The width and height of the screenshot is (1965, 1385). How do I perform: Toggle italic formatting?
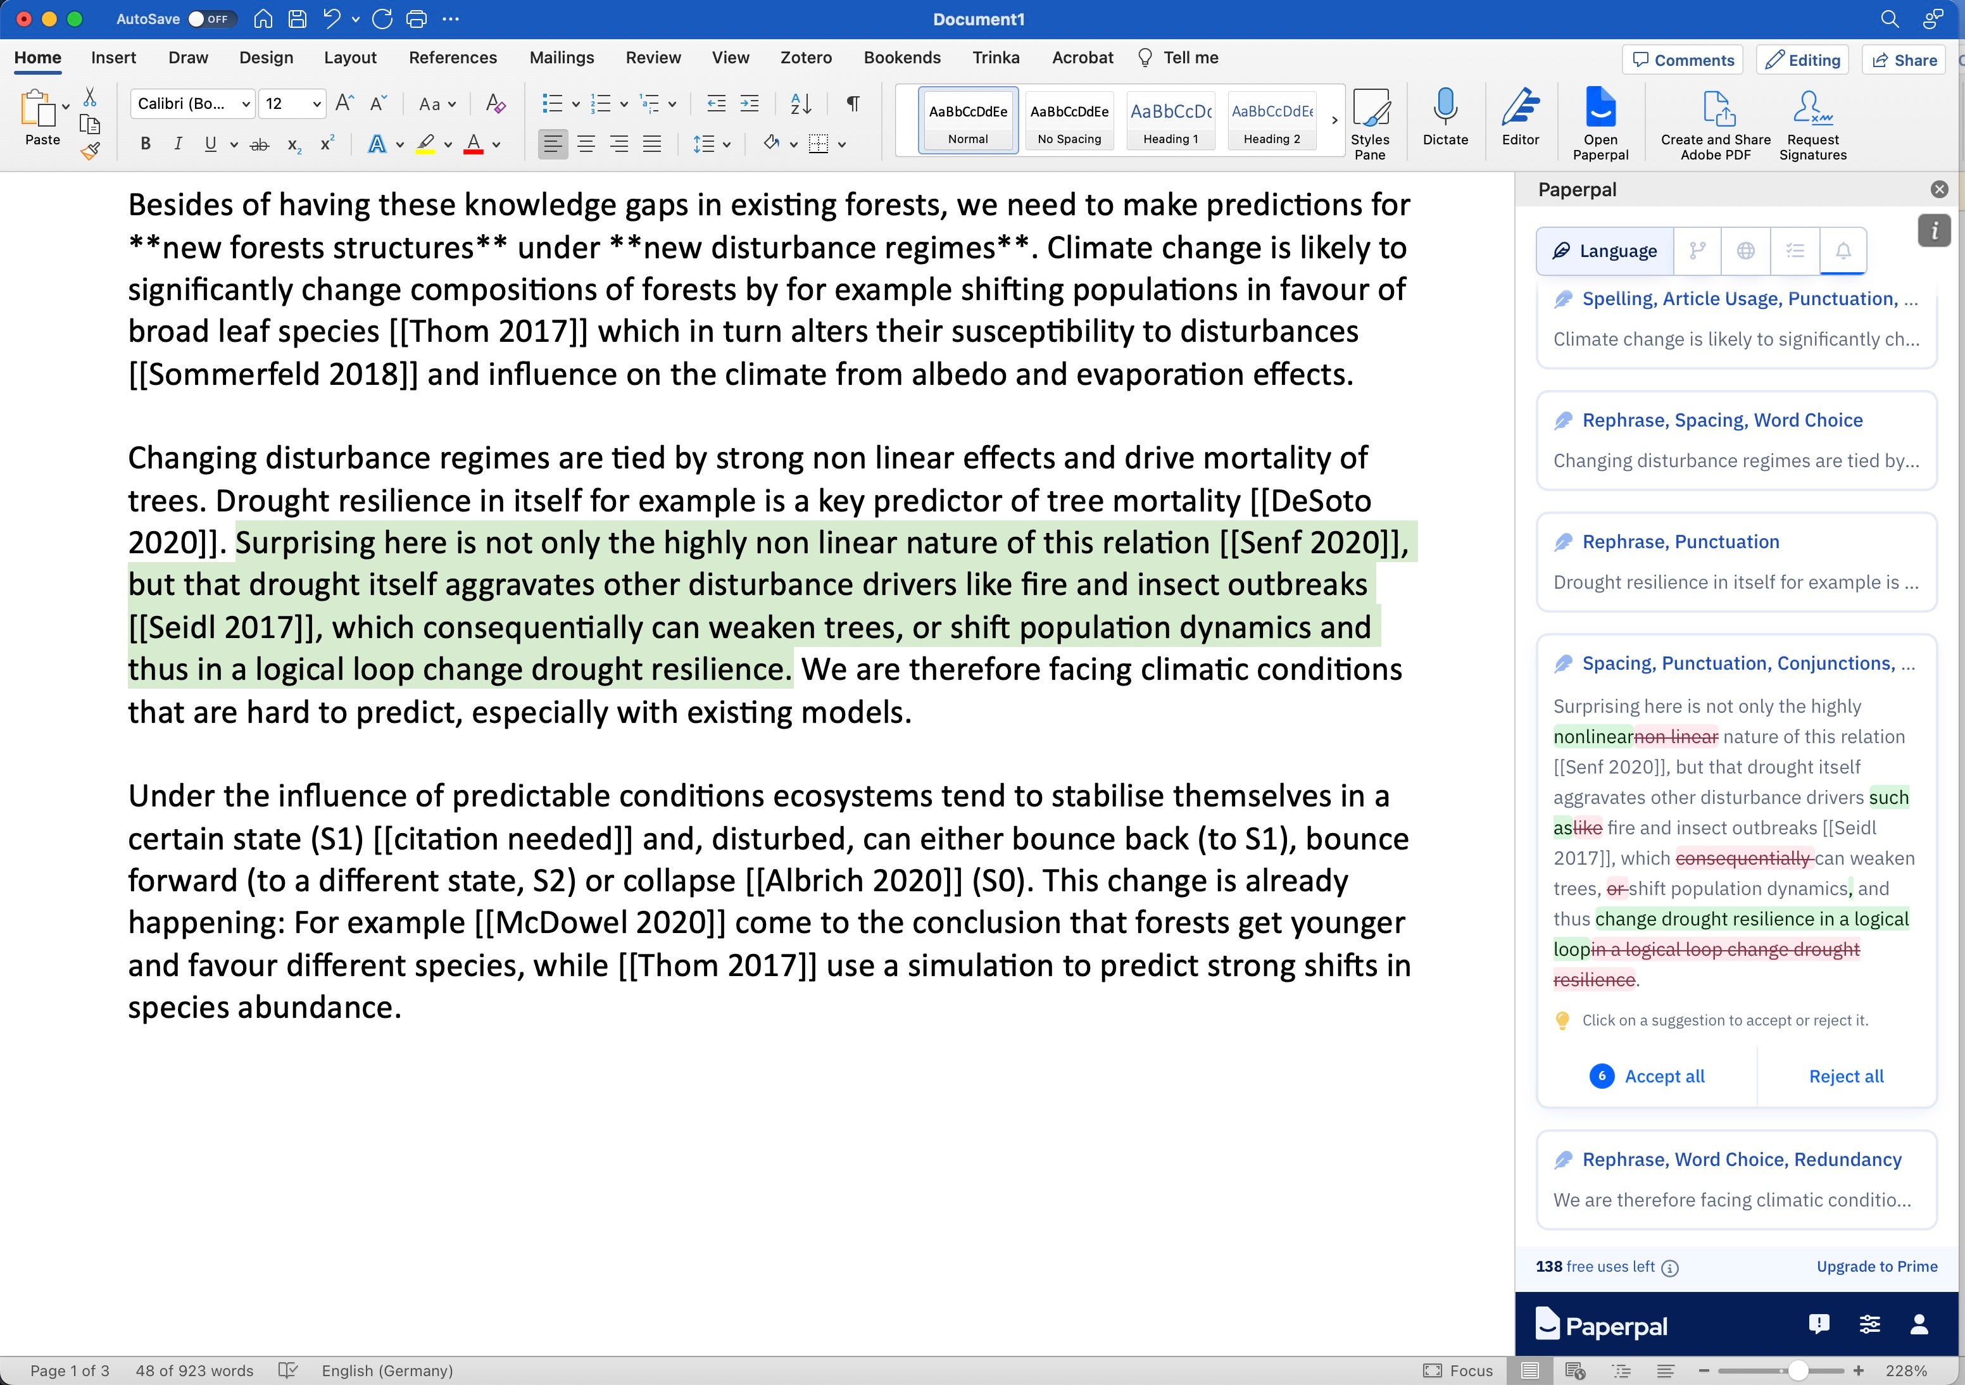coord(178,144)
